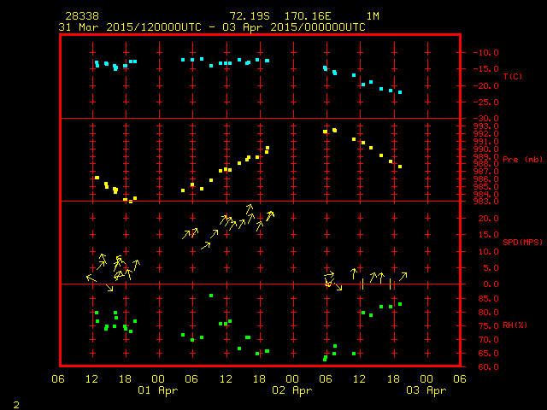The width and height of the screenshot is (547, 410).
Task: Select the 02 Apr date label
Action: [291, 390]
